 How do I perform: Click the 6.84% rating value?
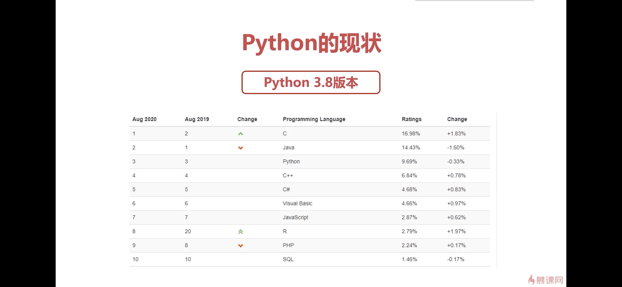click(409, 176)
